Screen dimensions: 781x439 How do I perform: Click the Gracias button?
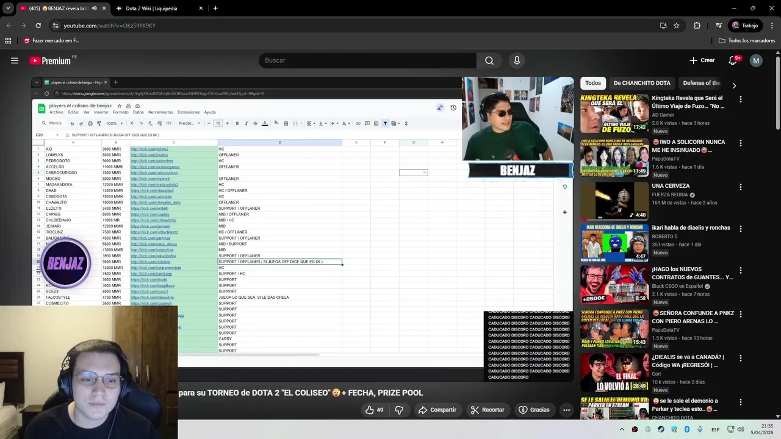click(x=534, y=410)
